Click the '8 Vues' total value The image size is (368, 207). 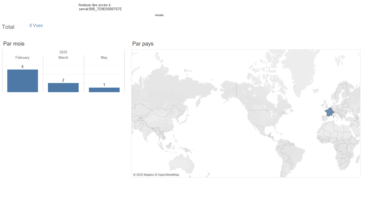click(36, 26)
